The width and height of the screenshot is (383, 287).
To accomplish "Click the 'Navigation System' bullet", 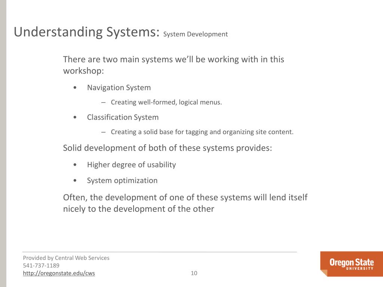I will pyautogui.click(x=119, y=87).
